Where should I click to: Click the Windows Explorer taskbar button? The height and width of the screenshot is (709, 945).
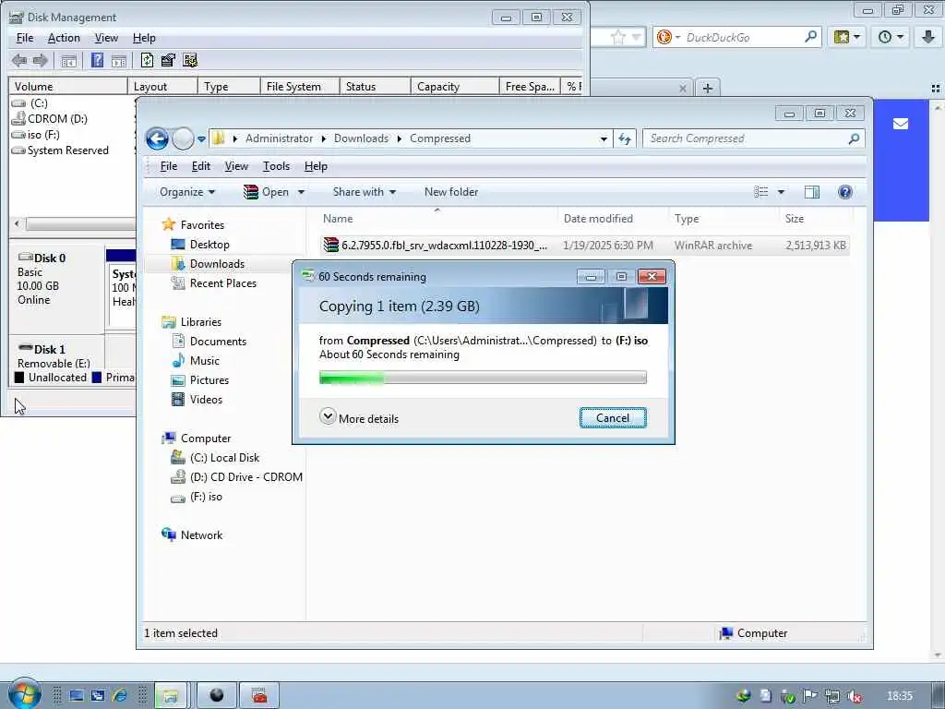pos(170,696)
